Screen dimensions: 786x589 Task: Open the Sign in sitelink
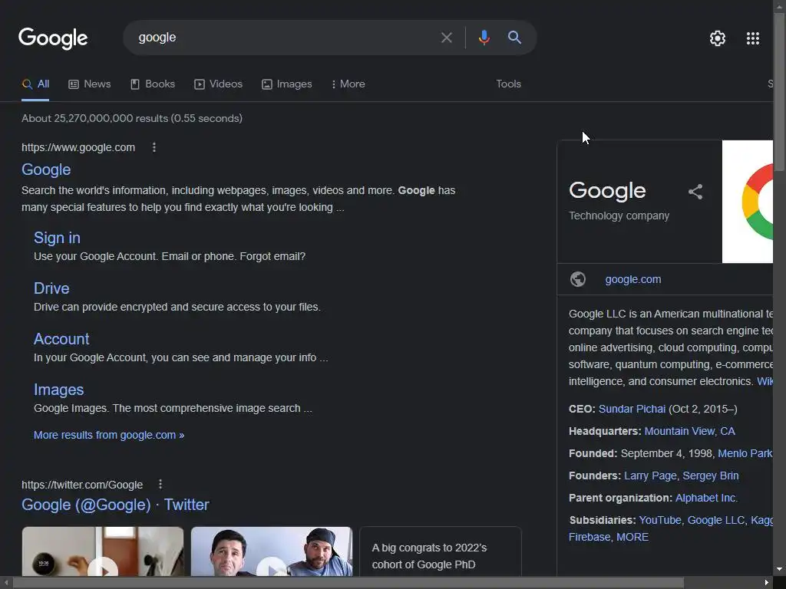pyautogui.click(x=57, y=238)
